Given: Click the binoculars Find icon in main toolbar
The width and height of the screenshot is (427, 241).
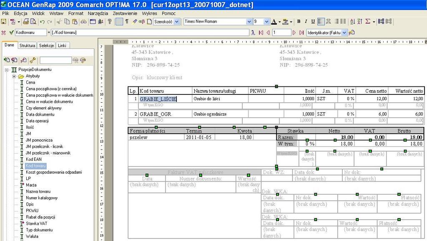Looking at the screenshot, I should [83, 22].
